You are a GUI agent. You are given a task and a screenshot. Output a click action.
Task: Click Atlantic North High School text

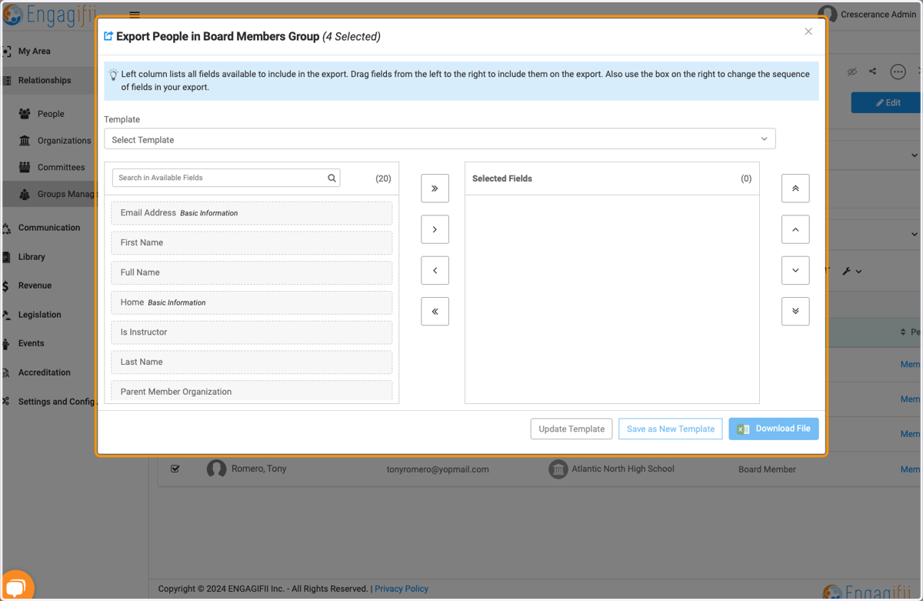tap(623, 469)
